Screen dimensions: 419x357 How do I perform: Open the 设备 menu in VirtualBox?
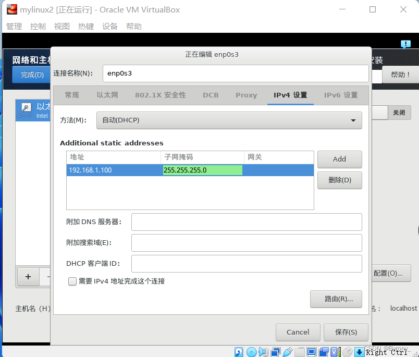[110, 26]
